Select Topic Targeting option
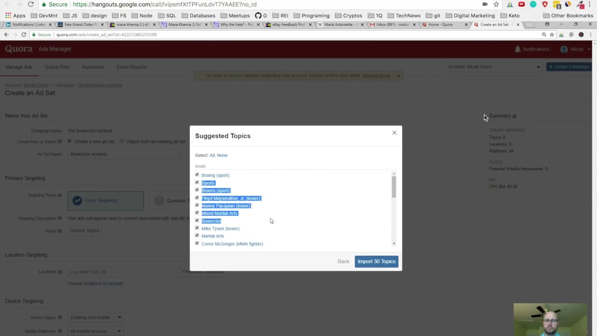This screenshot has width=597, height=336. click(x=105, y=201)
